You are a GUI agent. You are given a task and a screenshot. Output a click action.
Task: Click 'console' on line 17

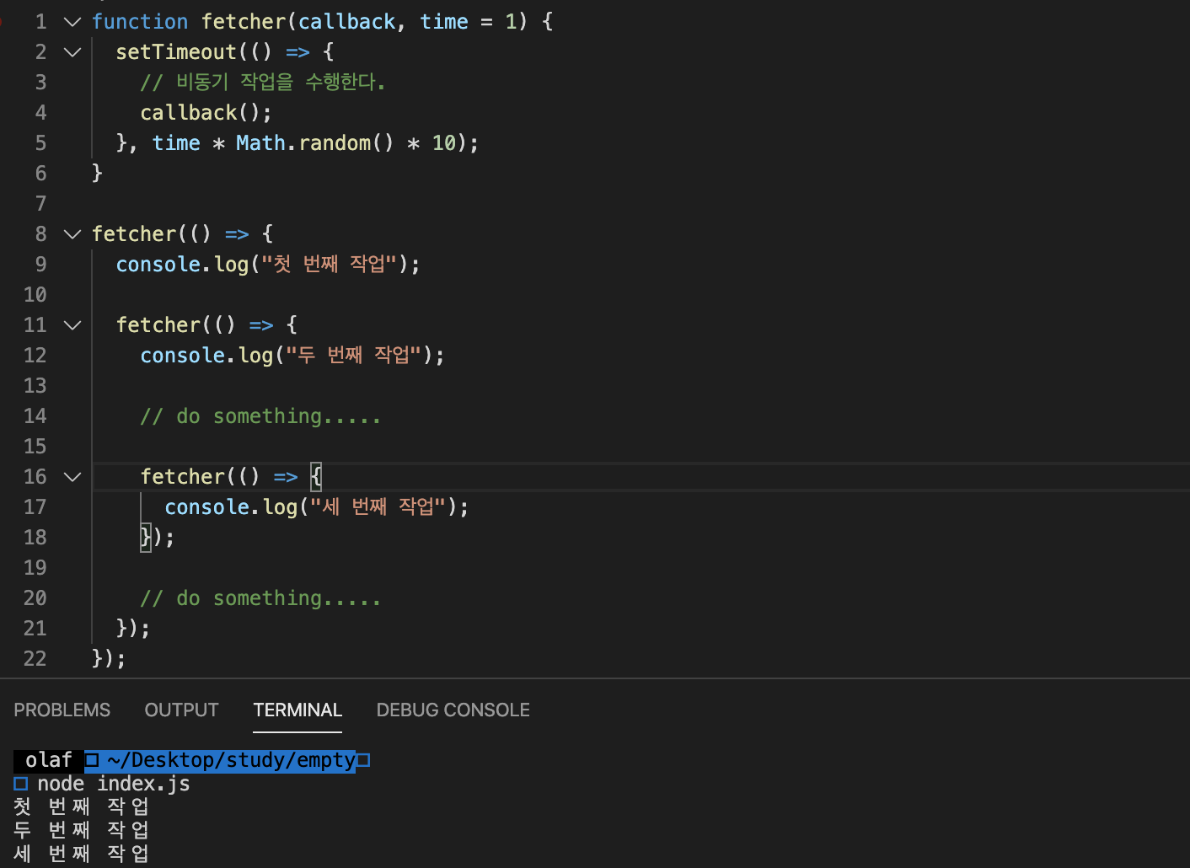tap(207, 507)
